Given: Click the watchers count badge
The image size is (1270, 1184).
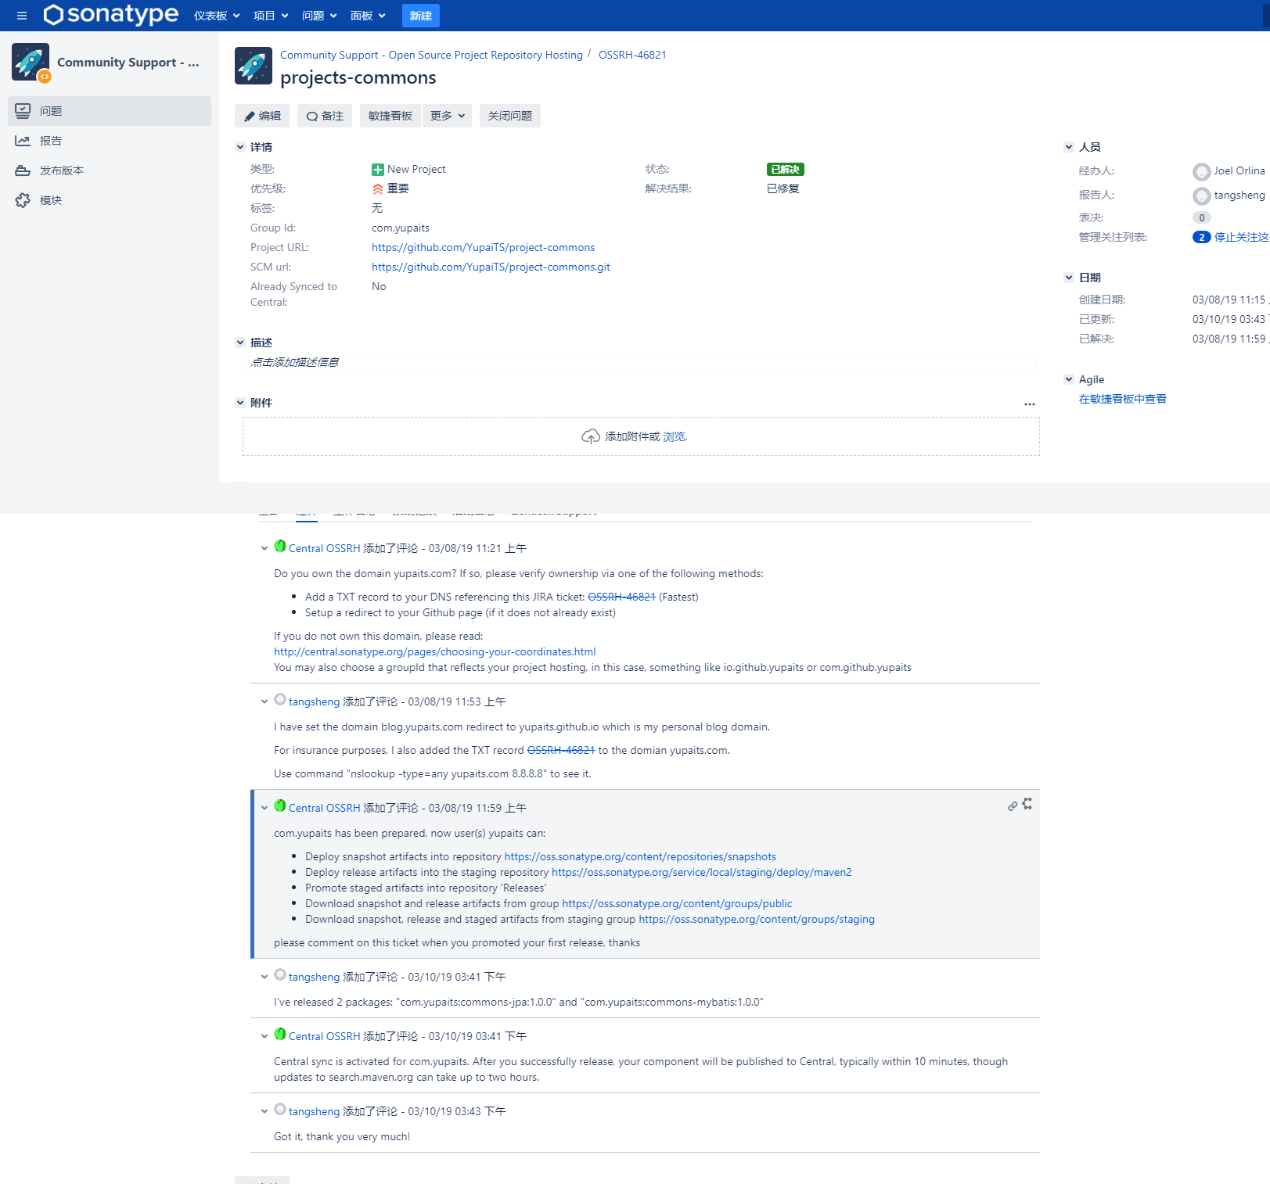Looking at the screenshot, I should tap(1201, 237).
